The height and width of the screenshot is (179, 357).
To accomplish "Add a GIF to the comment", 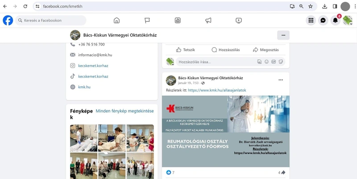I will coord(274,62).
